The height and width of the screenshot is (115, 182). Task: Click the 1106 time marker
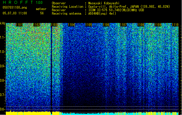(106, 25)
